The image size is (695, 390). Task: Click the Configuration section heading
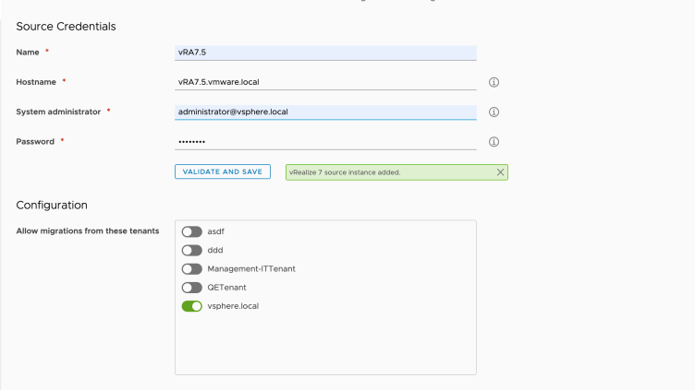52,205
